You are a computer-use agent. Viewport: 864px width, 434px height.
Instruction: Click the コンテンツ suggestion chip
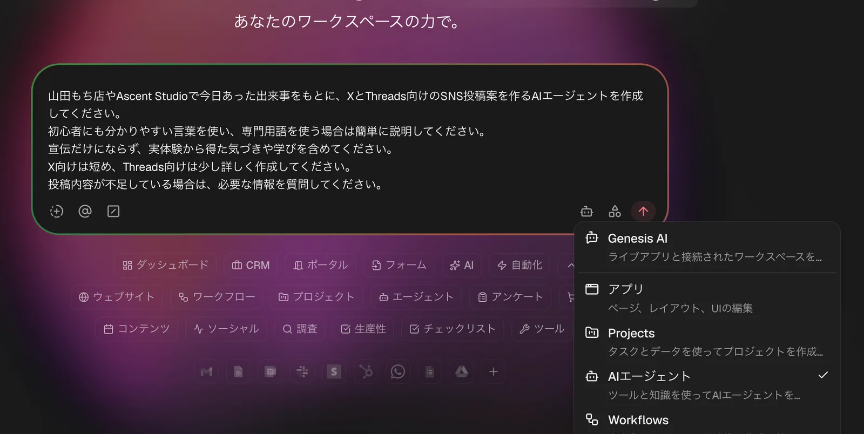pos(137,329)
